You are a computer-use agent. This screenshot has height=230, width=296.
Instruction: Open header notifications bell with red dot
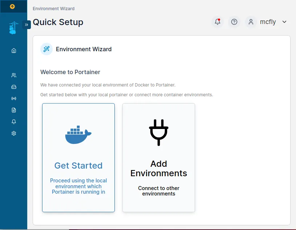pos(218,22)
